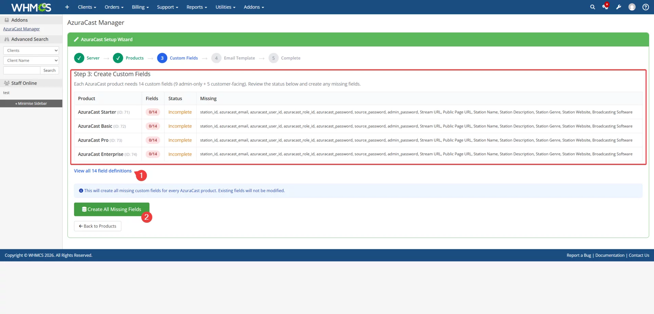The height and width of the screenshot is (314, 654).
Task: Click the Create All Missing Fields button
Action: [x=112, y=209]
